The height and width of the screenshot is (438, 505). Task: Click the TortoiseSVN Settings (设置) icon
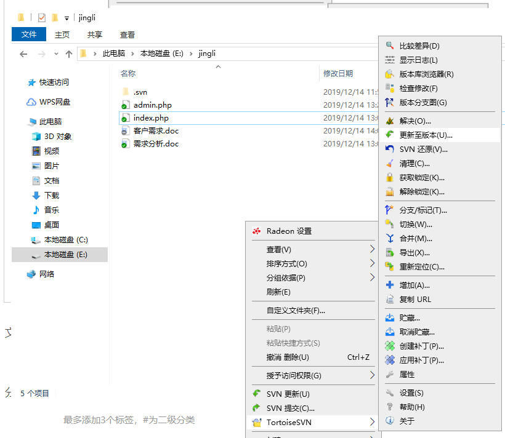pyautogui.click(x=390, y=392)
